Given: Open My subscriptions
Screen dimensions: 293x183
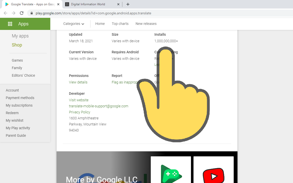Looking at the screenshot, I should click(19, 105).
